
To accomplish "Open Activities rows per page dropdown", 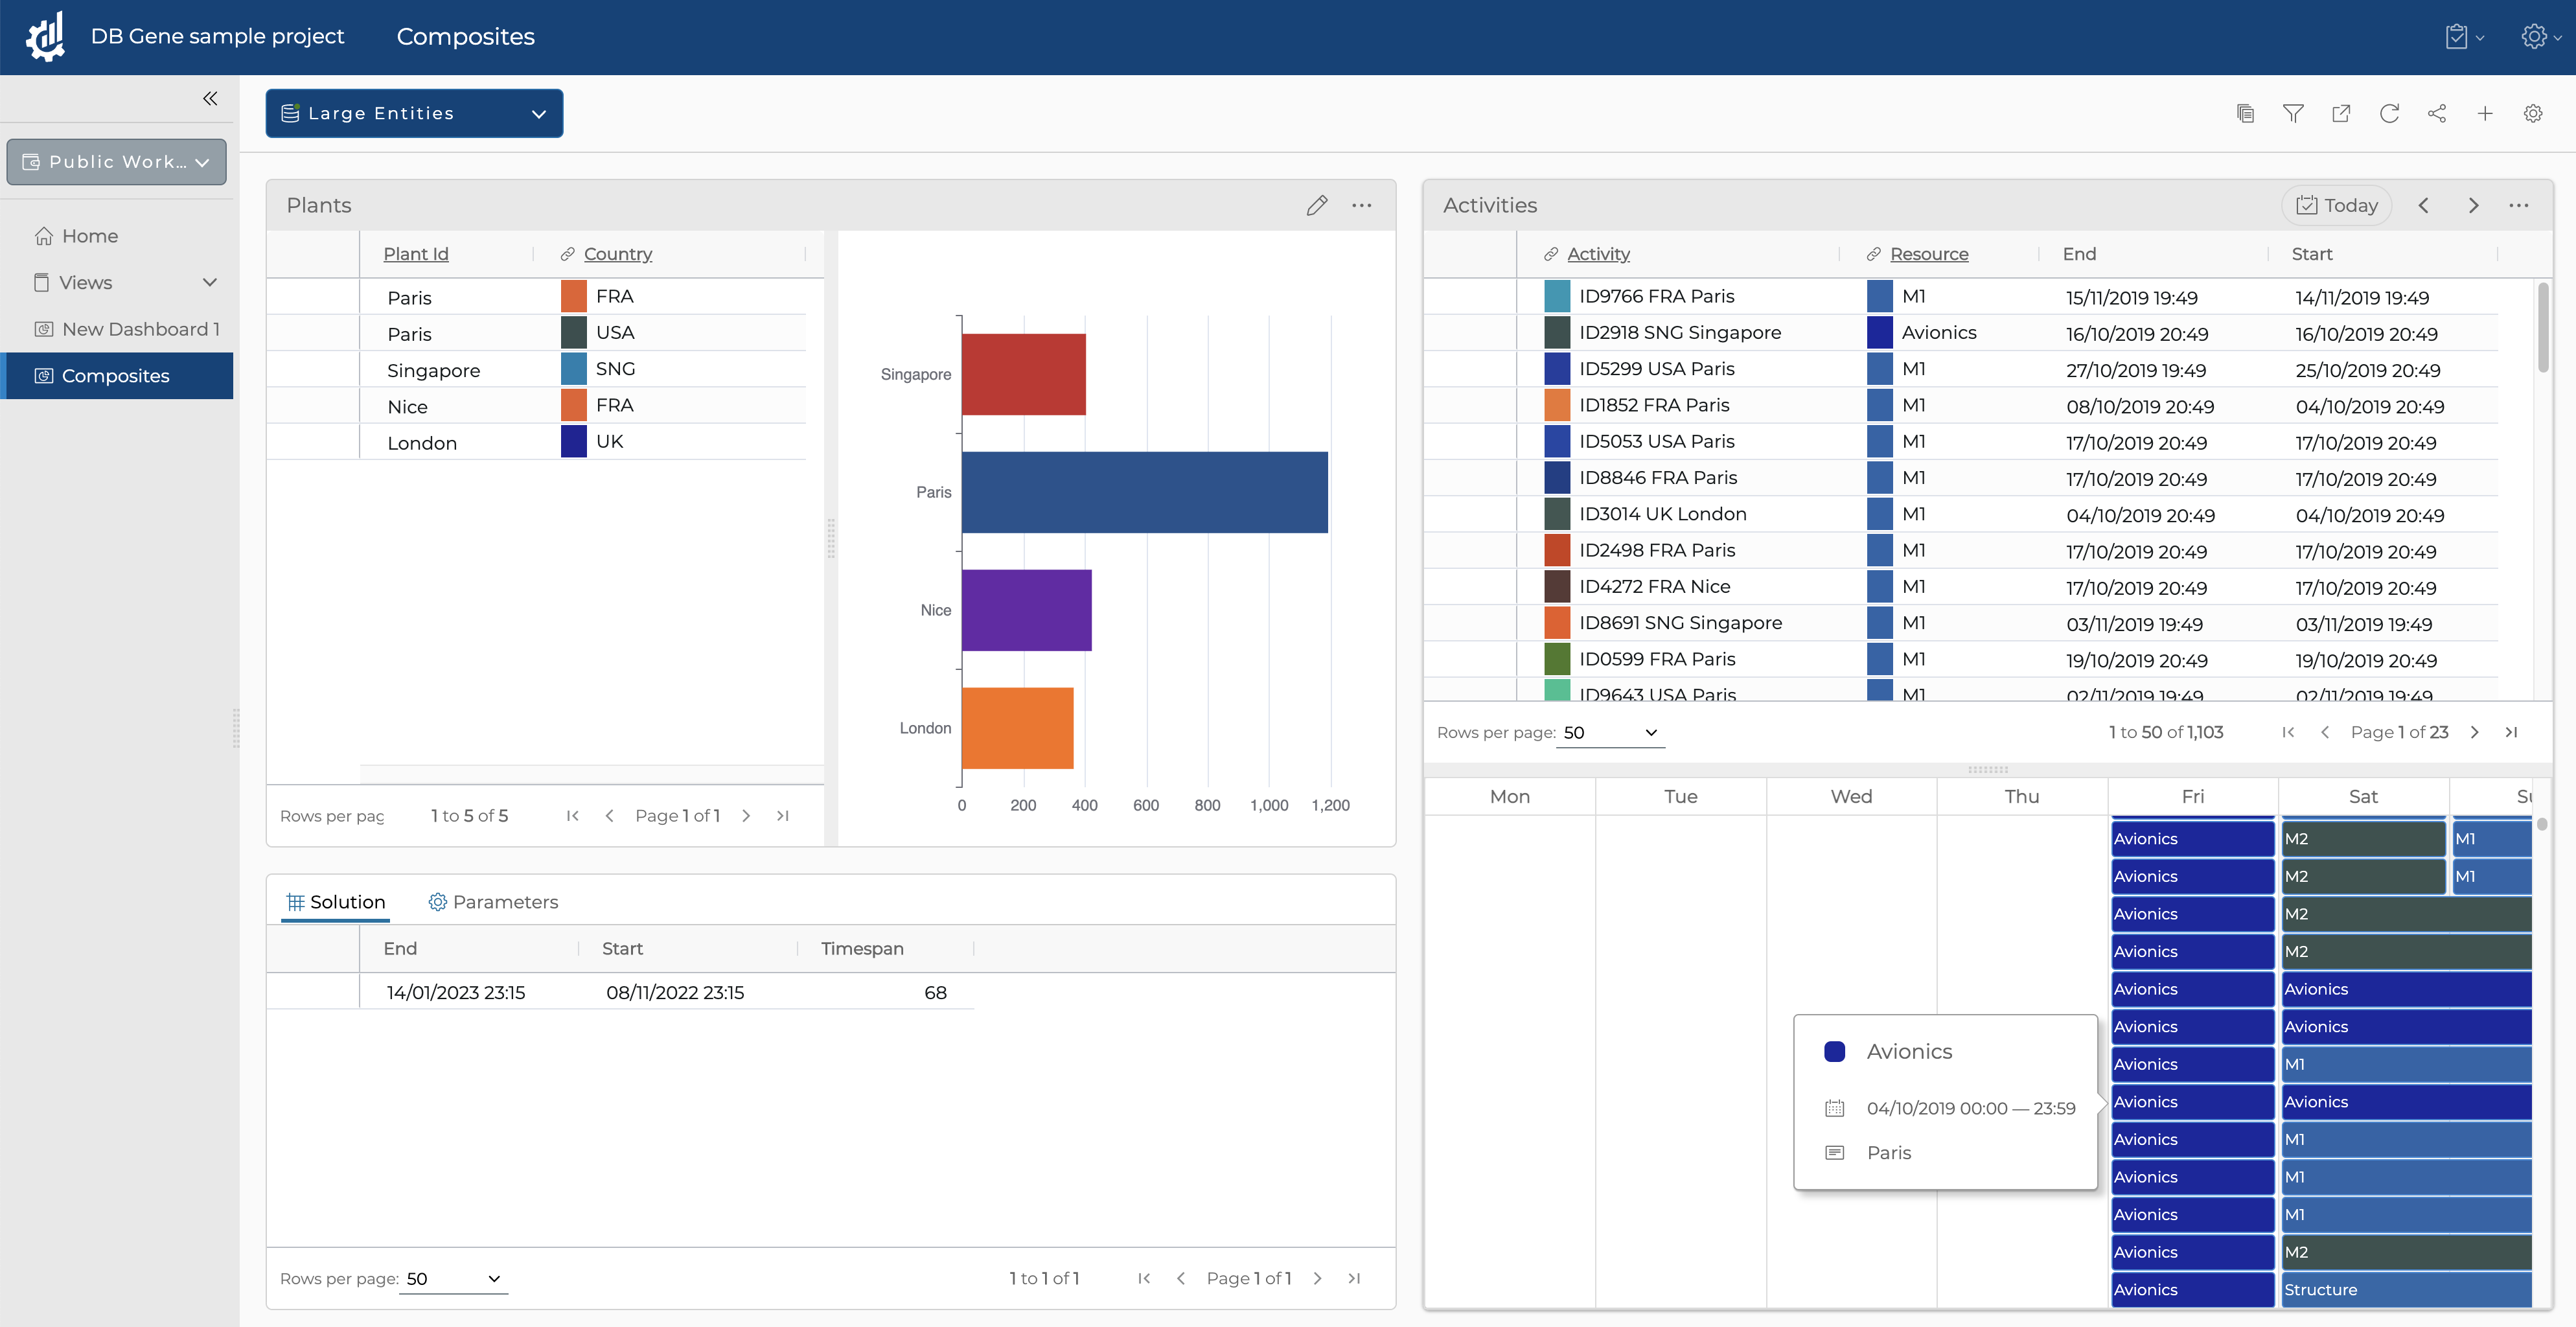I will tap(1609, 732).
